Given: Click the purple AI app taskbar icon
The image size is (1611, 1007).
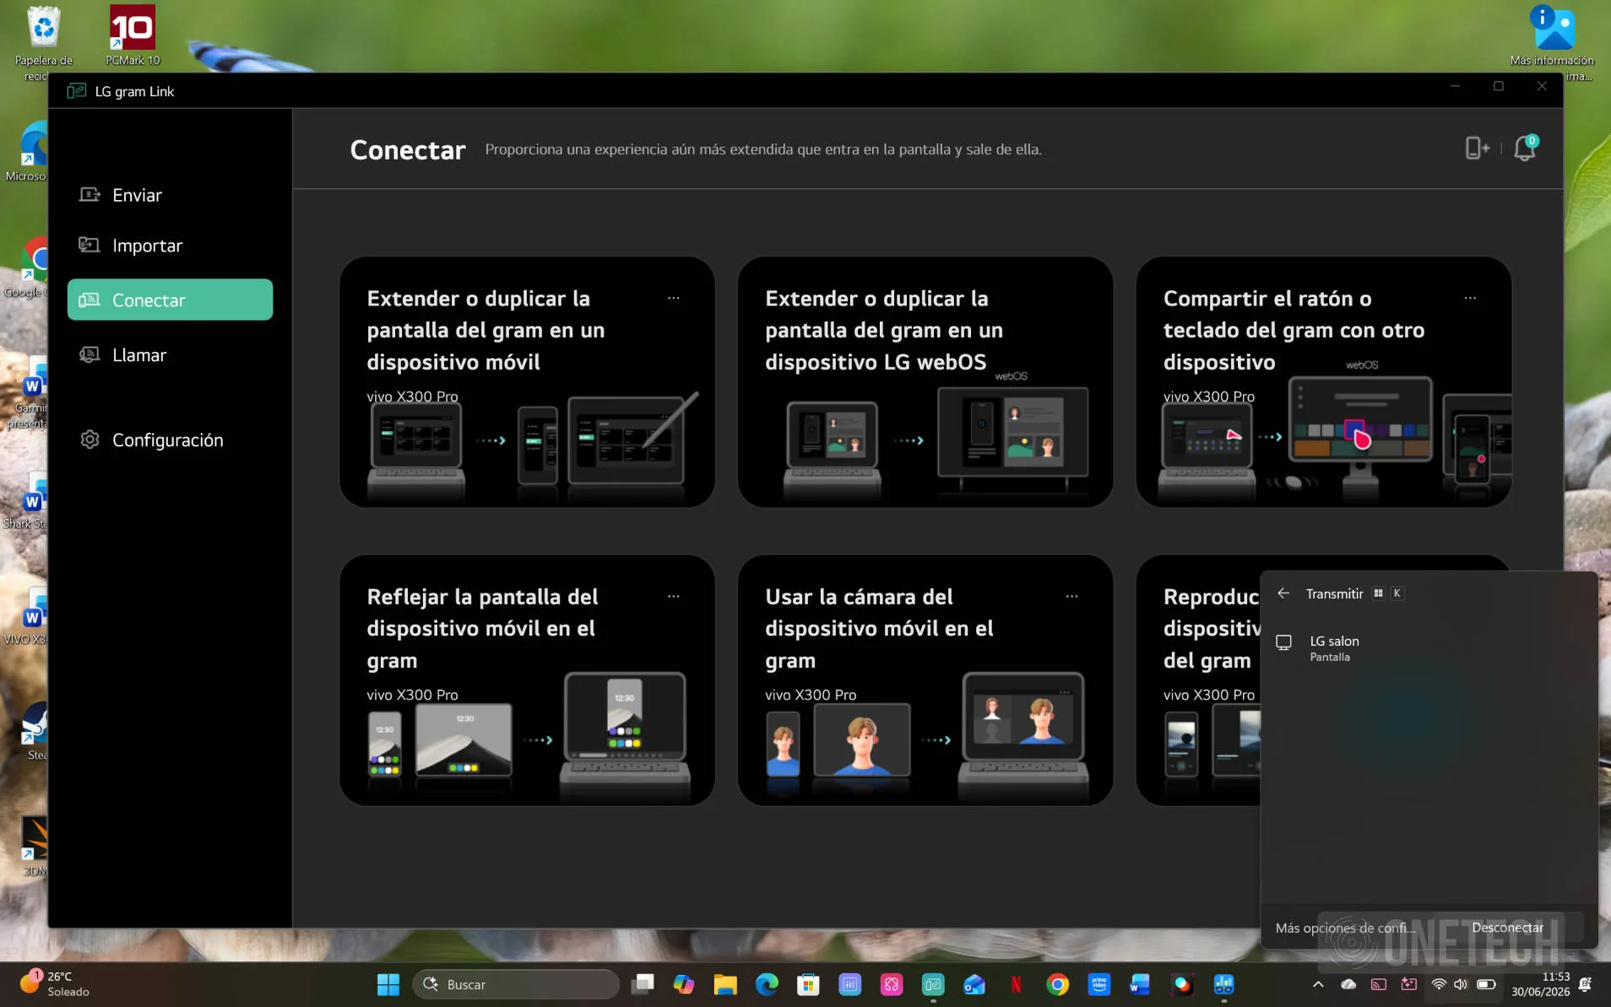Looking at the screenshot, I should pos(849,984).
